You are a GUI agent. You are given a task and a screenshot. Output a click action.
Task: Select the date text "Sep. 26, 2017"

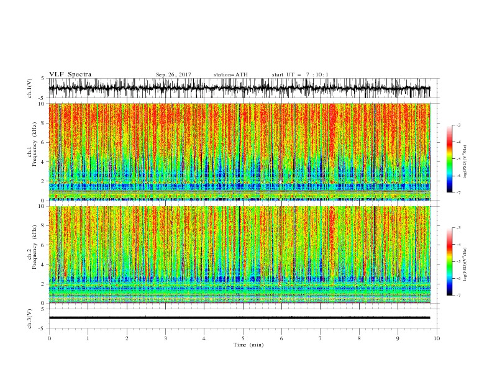[x=173, y=75]
